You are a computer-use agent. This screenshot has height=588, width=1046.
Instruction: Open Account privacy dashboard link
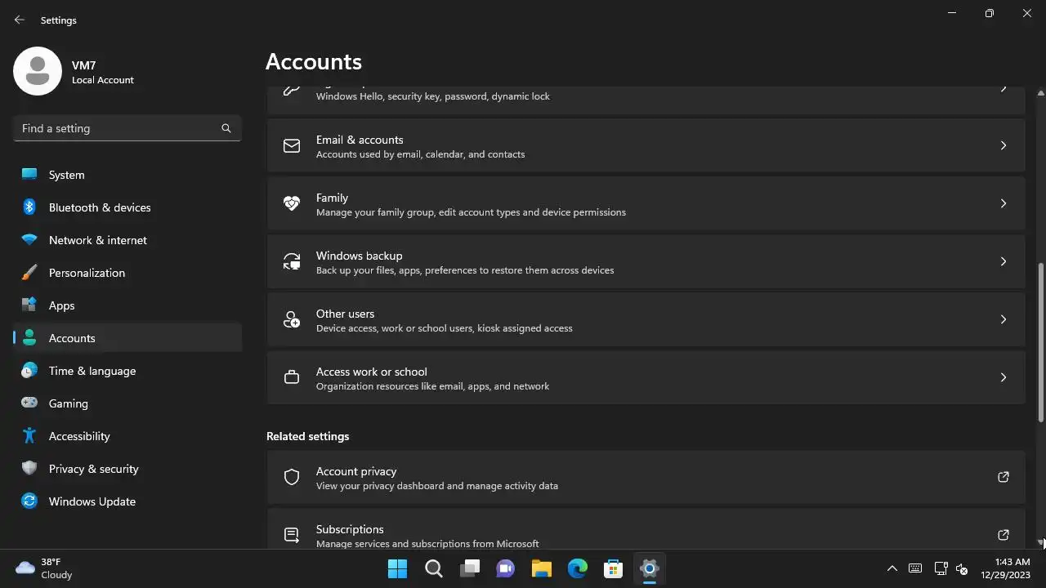click(x=646, y=477)
